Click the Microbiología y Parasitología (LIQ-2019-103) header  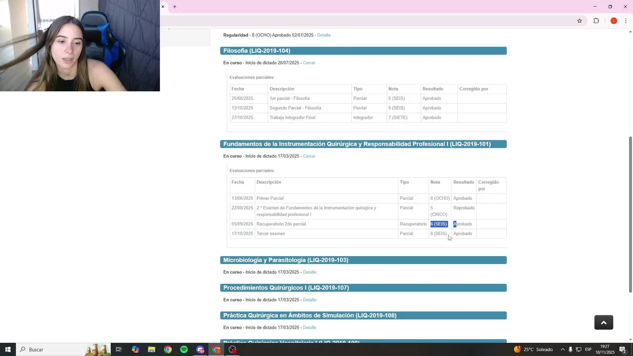coord(363,260)
